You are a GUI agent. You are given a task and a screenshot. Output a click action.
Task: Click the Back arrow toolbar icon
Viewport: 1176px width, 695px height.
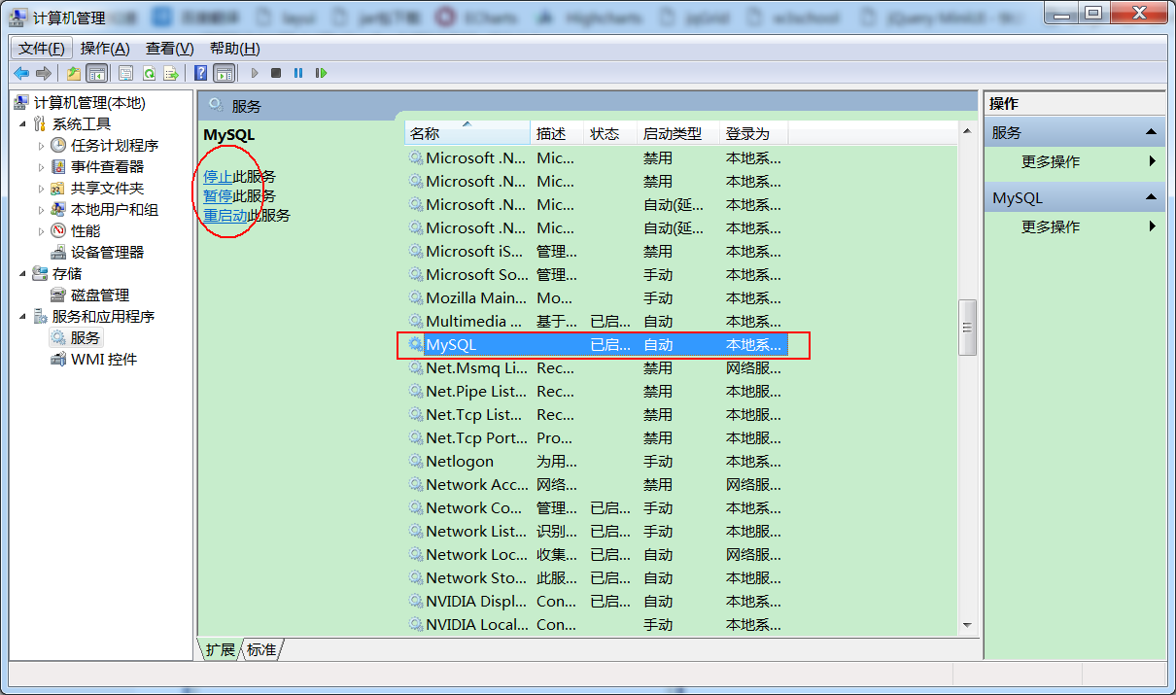point(21,73)
